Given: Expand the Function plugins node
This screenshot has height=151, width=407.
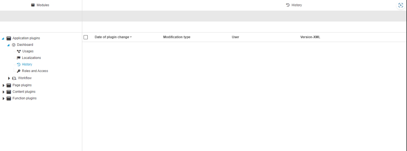Looking at the screenshot, I should (4, 98).
